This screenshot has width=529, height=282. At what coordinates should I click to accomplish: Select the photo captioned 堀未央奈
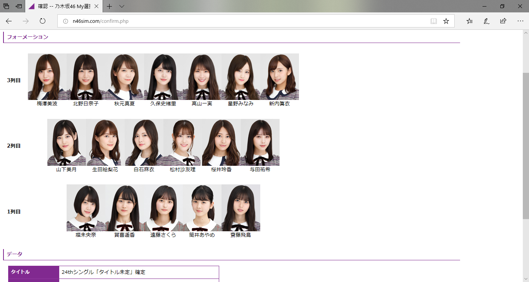pyautogui.click(x=86, y=208)
